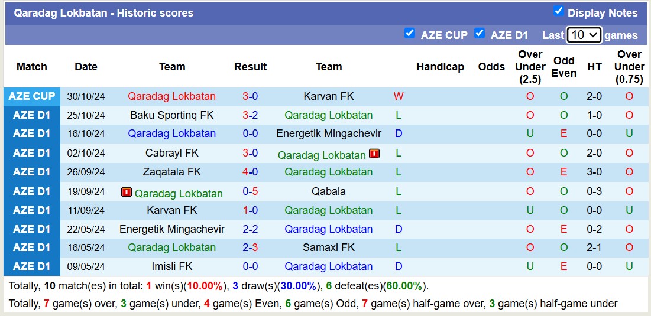Click the 2-3 score versus Samaxi FK
Image resolution: width=651 pixels, height=316 pixels.
[250, 247]
